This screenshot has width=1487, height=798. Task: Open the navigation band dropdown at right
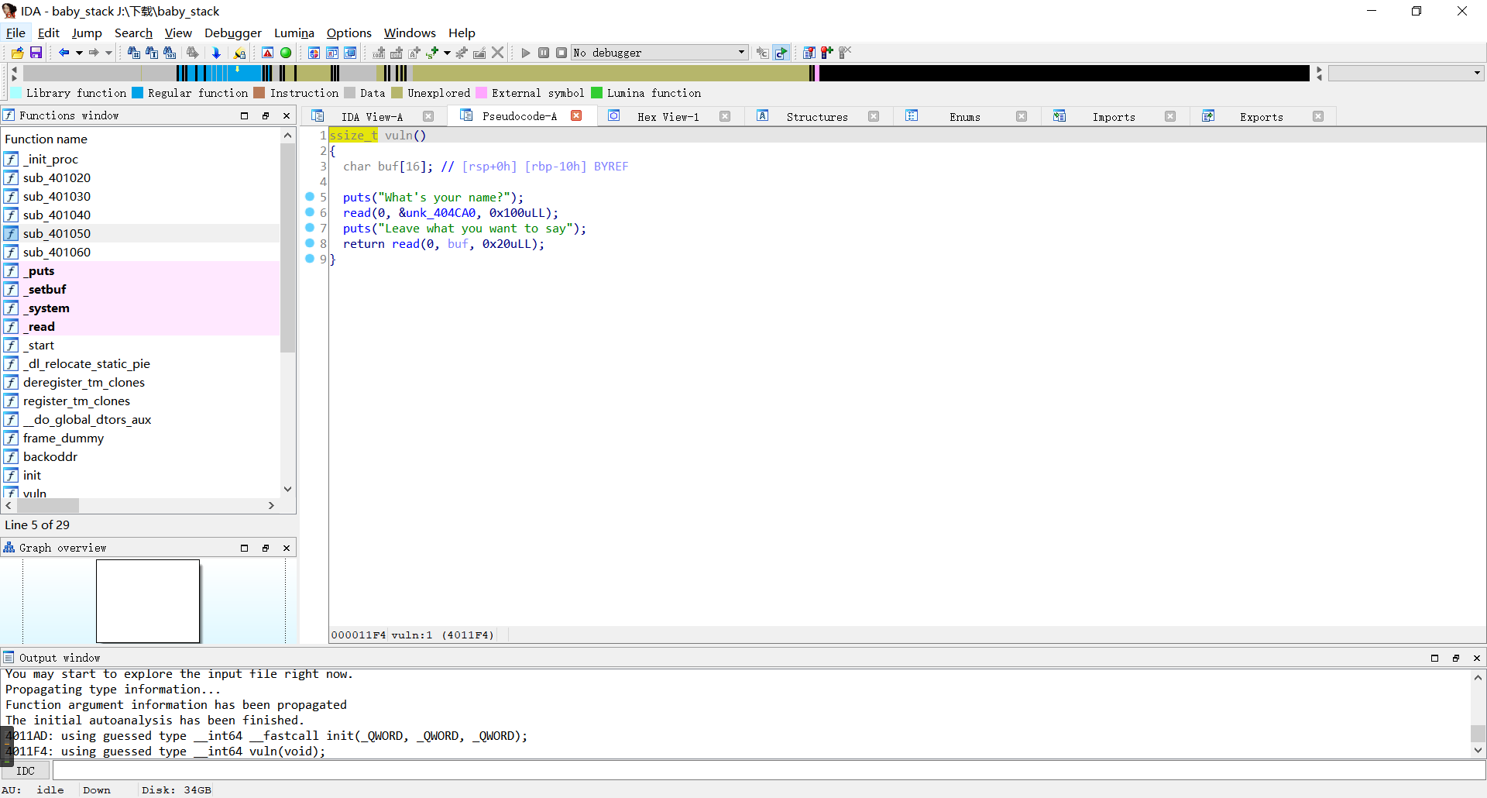(1477, 73)
